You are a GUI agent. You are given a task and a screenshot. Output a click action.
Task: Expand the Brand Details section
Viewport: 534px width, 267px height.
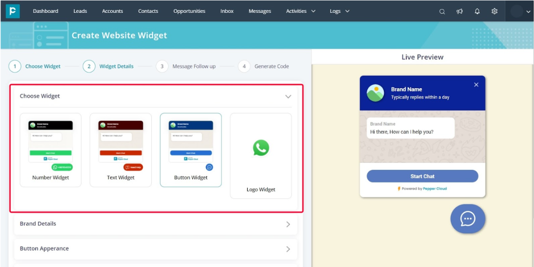tap(288, 224)
